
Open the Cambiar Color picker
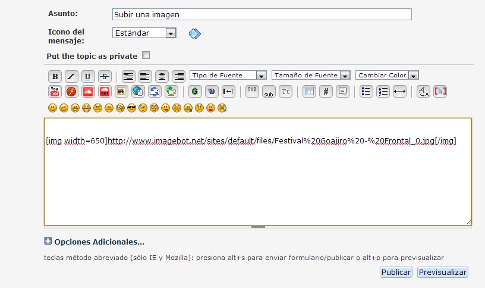pos(388,75)
